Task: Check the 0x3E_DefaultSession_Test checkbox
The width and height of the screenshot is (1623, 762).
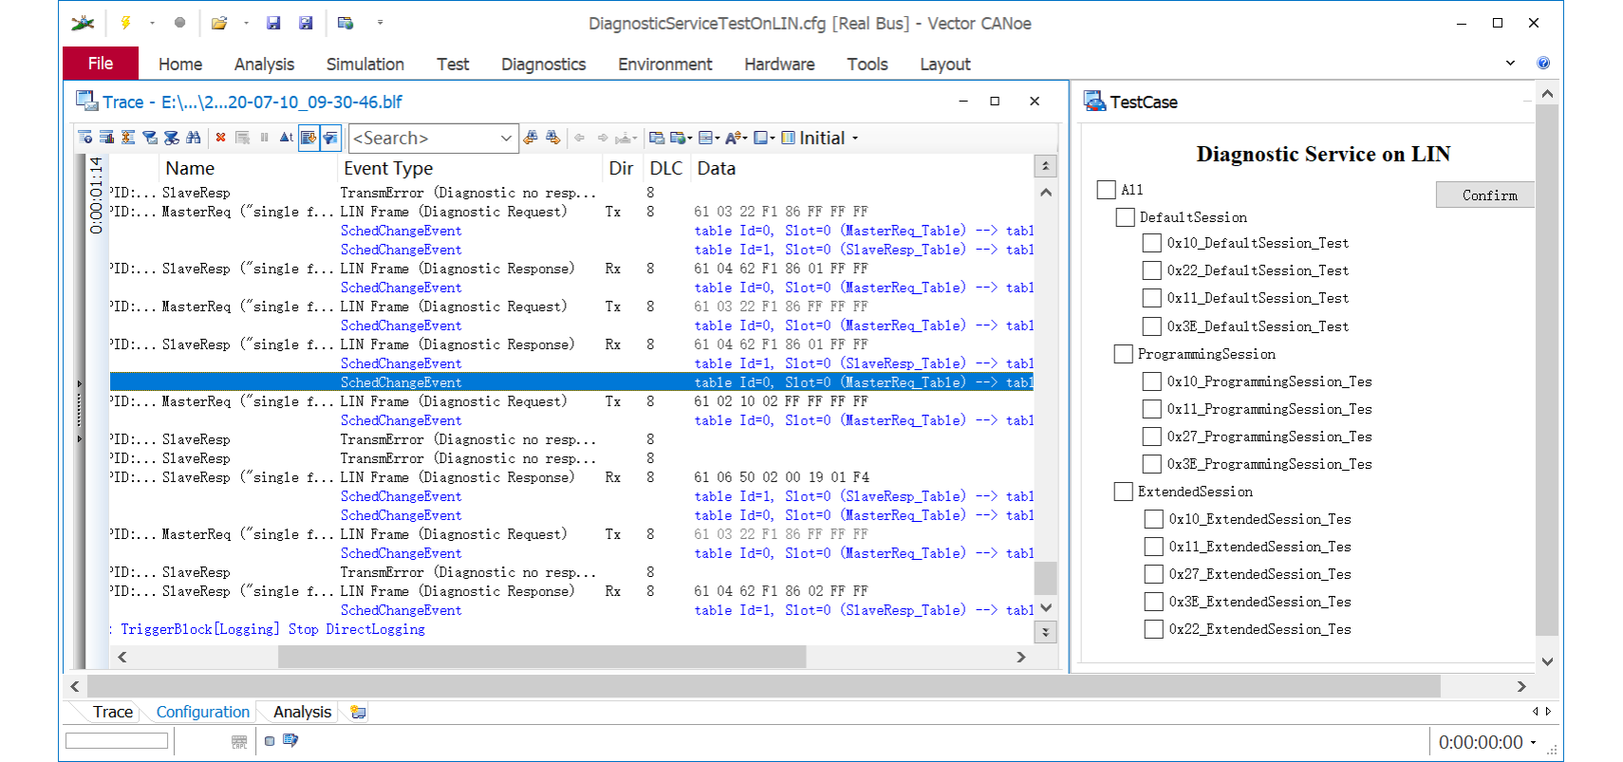Action: point(1151,326)
